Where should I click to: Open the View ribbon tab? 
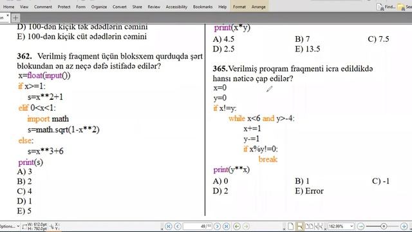pos(24,7)
